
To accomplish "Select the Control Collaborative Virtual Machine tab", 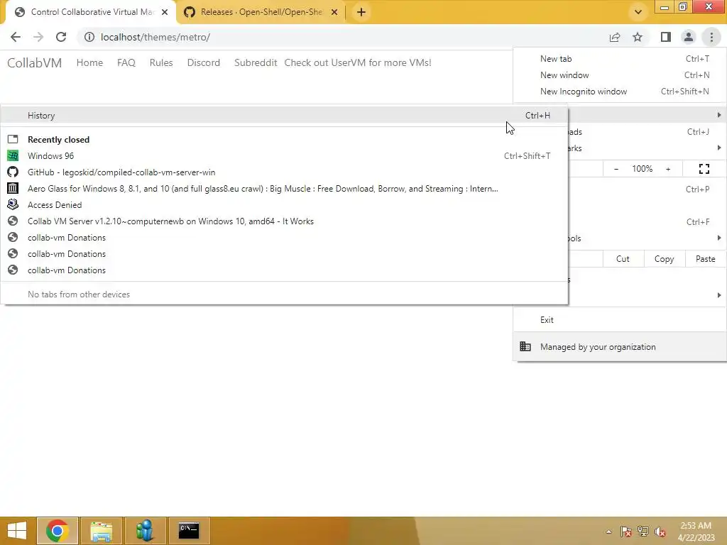I will (92, 12).
